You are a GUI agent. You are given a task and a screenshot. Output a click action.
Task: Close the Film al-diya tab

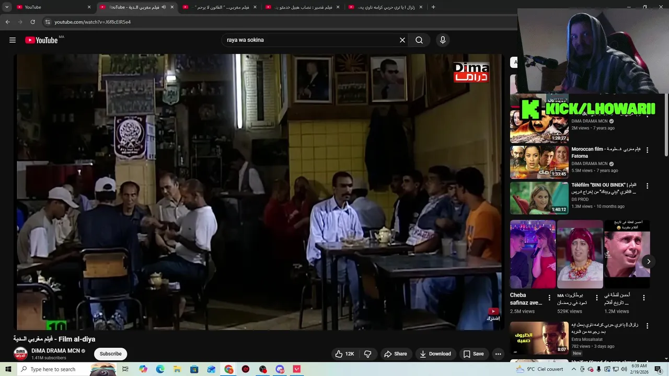(172, 7)
